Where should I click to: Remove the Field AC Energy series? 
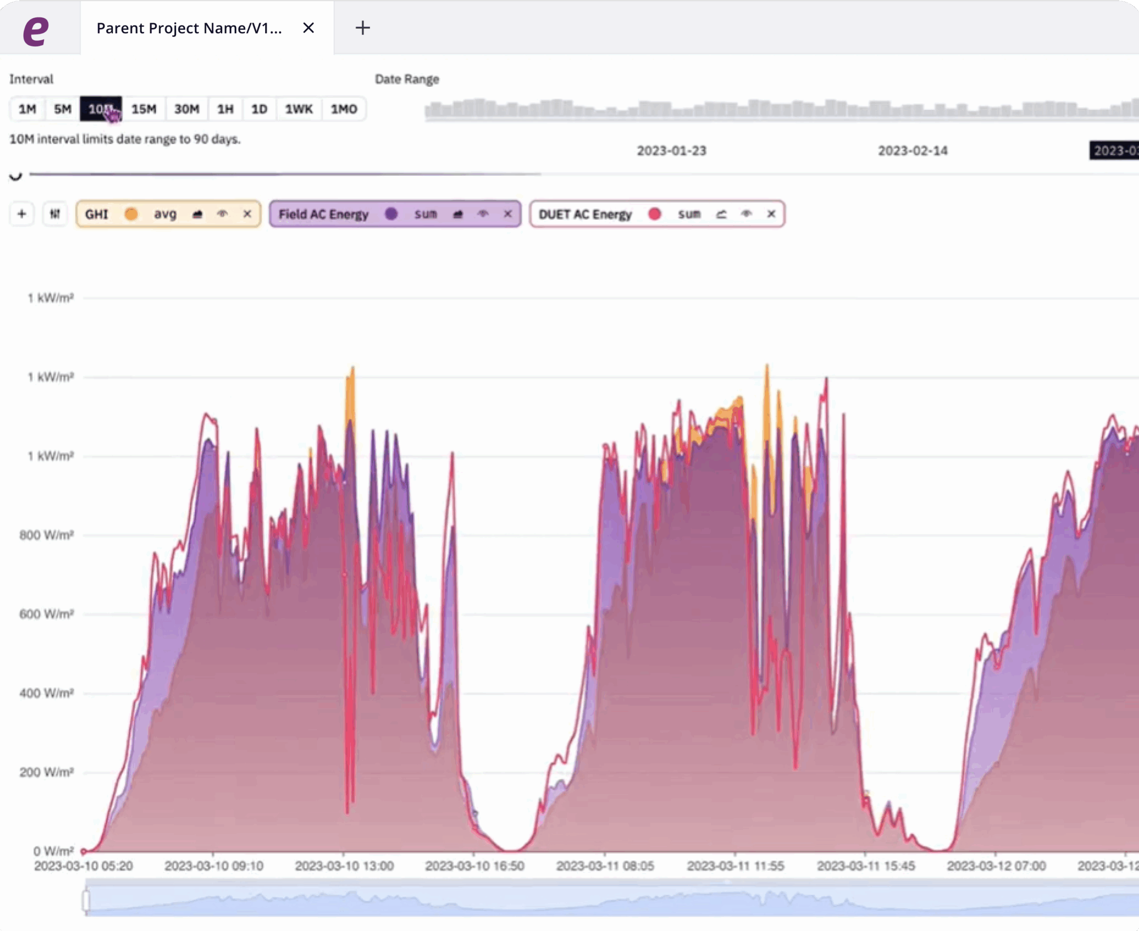tap(507, 214)
